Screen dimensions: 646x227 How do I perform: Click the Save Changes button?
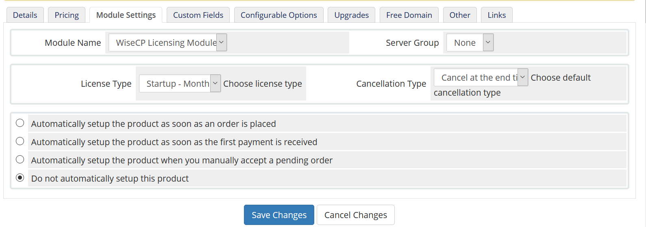click(279, 215)
